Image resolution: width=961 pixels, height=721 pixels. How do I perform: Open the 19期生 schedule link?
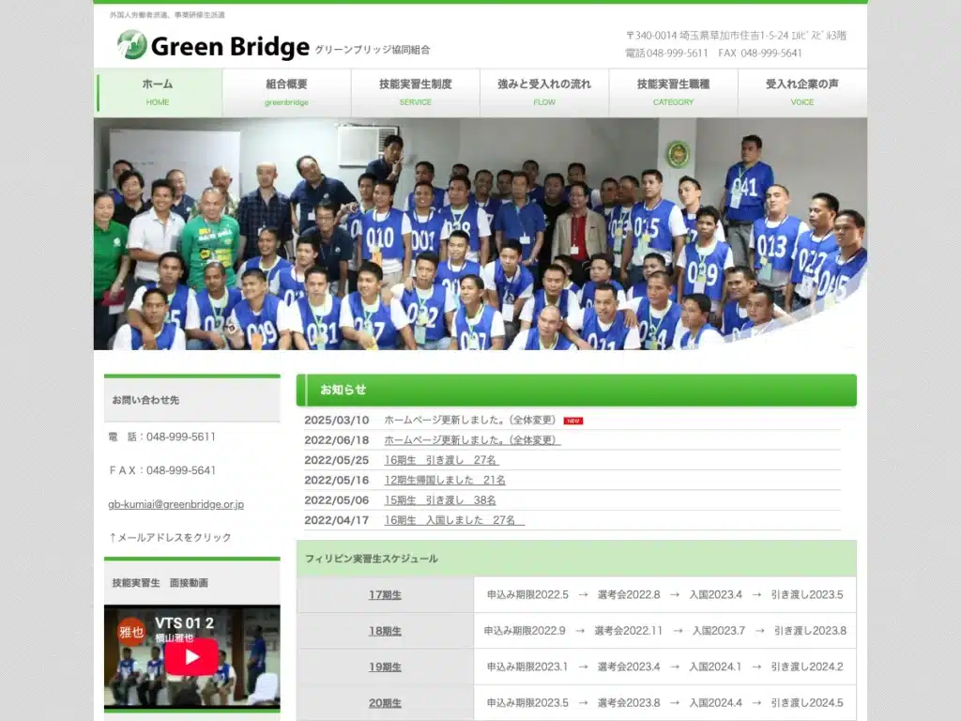point(385,667)
